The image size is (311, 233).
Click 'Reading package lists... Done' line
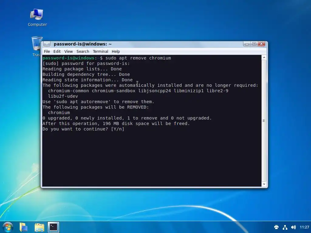pos(82,69)
